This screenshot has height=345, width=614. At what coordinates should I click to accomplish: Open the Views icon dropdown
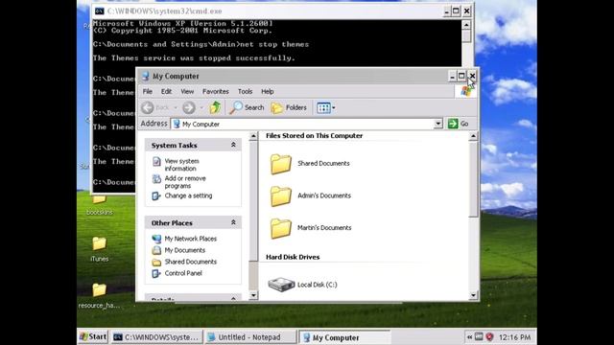point(326,107)
